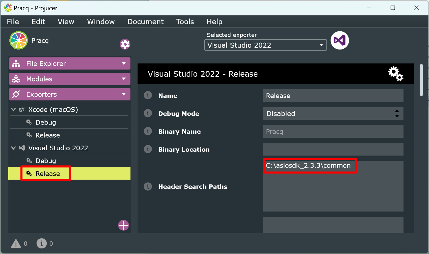Viewport: 429px width, 254px height.
Task: Click the warnings triangle icon in status bar
Action: pos(16,243)
